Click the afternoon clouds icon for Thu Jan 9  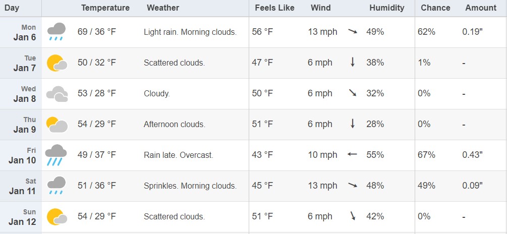point(57,125)
